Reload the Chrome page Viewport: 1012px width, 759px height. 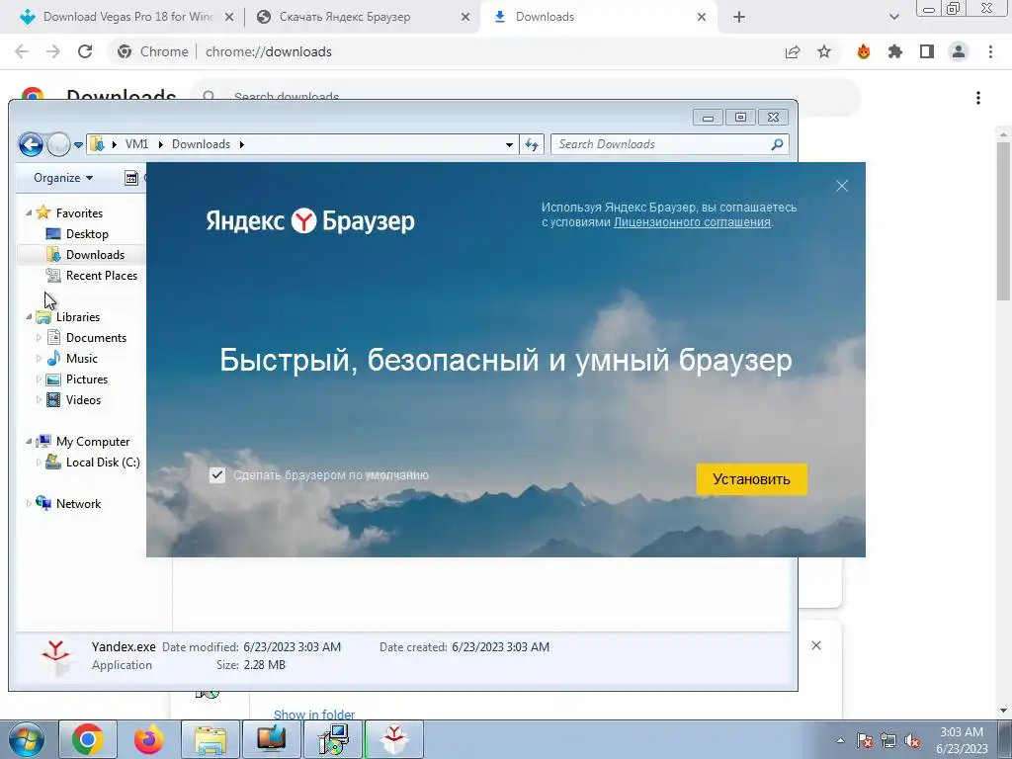(85, 51)
